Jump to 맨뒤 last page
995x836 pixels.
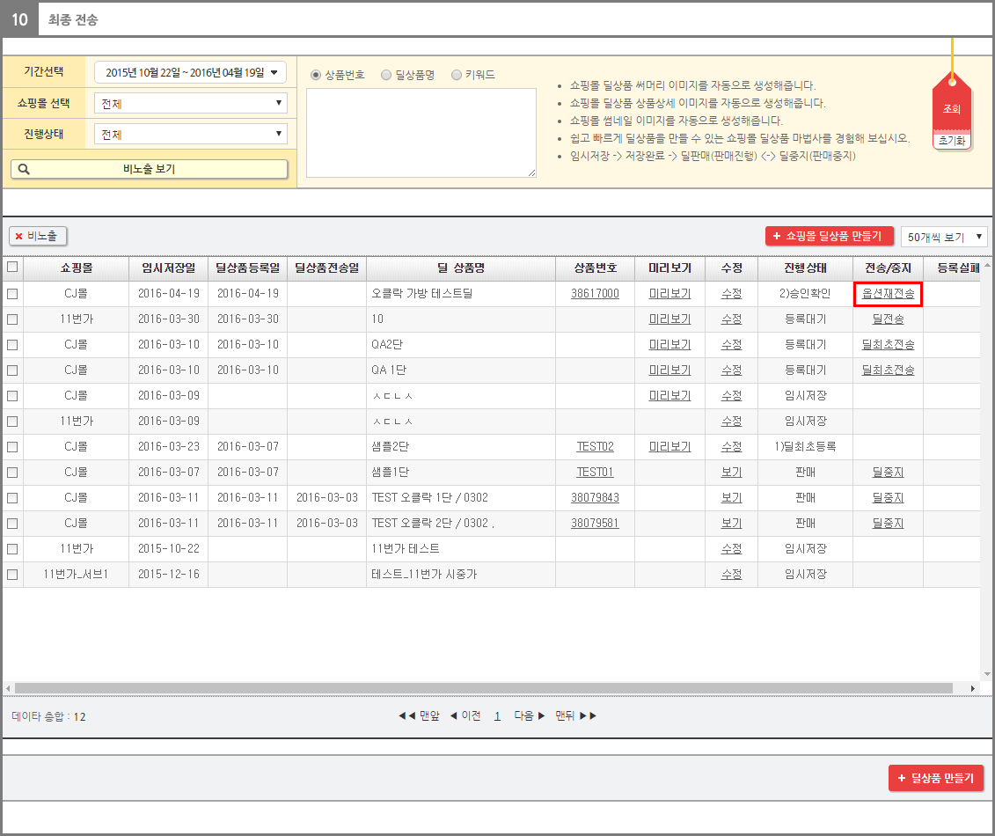click(x=575, y=716)
